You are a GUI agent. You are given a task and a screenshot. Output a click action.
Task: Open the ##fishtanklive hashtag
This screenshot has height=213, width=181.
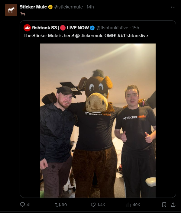[x=133, y=36]
